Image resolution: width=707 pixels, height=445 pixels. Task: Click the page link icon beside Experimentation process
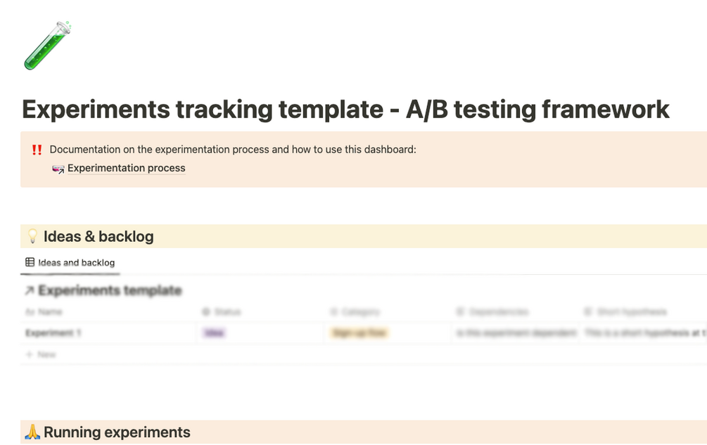click(x=58, y=169)
